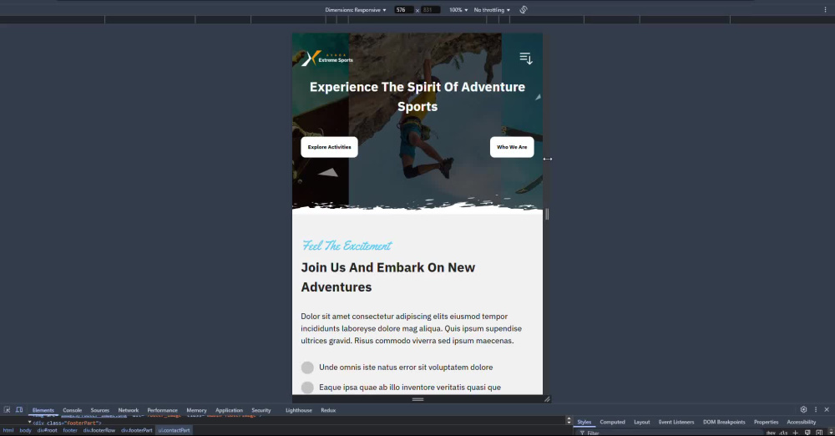Click the Who We Are button
This screenshot has width=835, height=436.
coord(512,147)
